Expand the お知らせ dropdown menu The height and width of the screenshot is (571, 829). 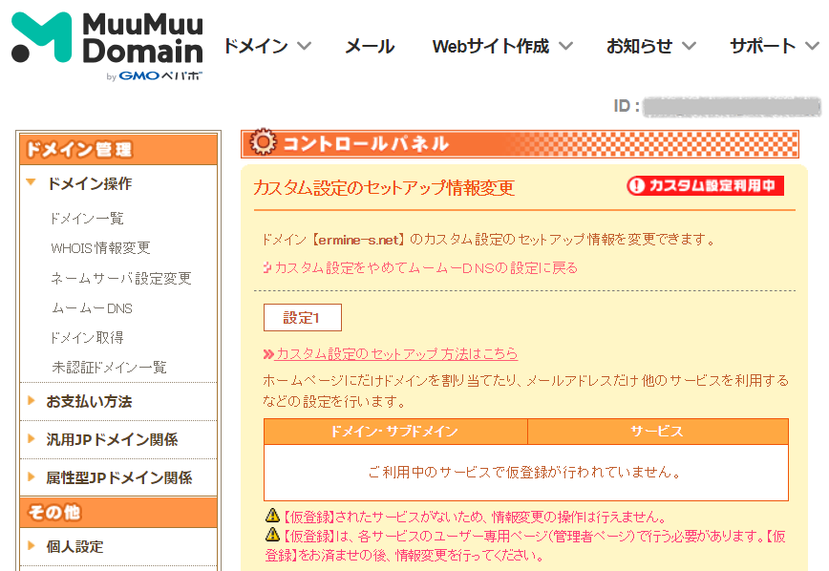pyautogui.click(x=650, y=46)
